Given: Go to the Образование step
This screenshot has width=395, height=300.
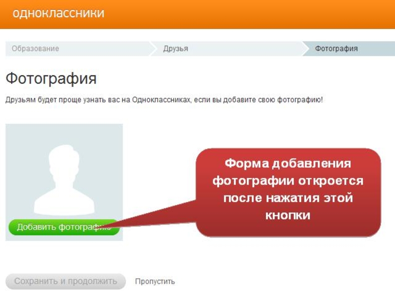Looking at the screenshot, I should pyautogui.click(x=36, y=48).
